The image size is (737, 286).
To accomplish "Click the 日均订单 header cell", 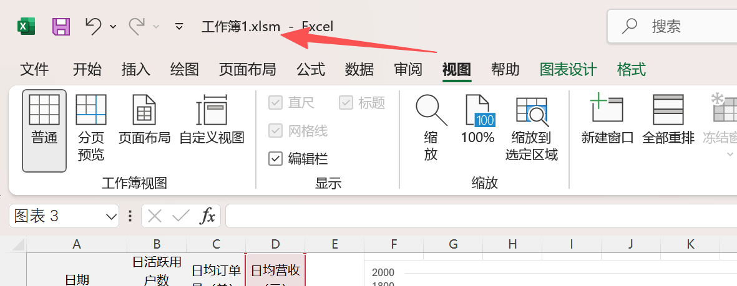I will (x=216, y=270).
